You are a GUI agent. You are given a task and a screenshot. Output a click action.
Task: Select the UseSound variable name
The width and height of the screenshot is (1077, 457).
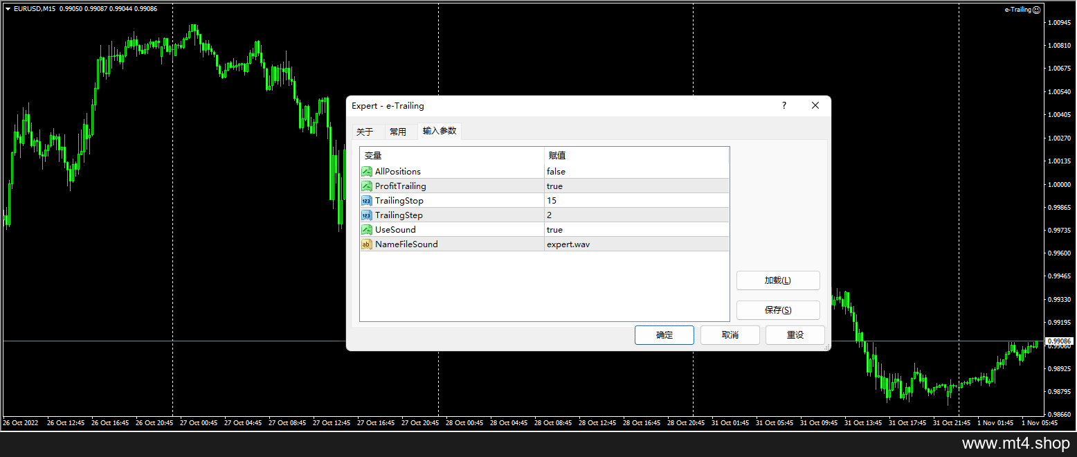(x=395, y=230)
